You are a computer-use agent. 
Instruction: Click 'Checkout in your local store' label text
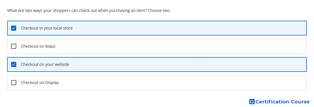[47, 28]
